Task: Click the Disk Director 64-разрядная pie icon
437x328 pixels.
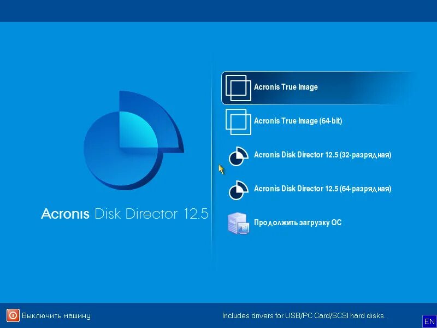Action: 239,190
